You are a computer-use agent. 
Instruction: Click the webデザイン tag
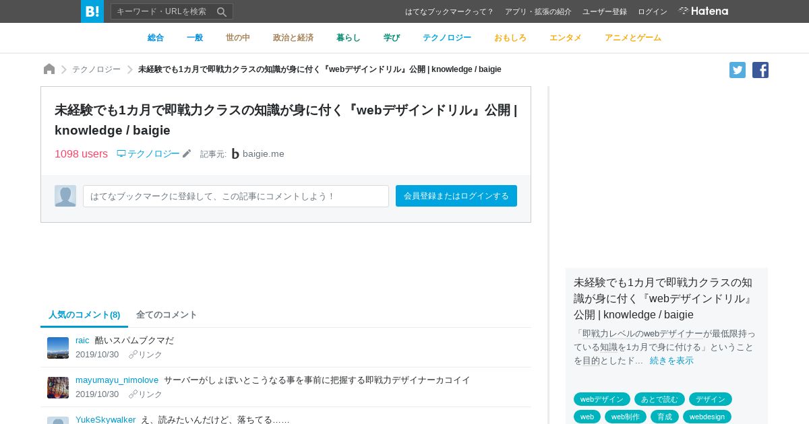pyautogui.click(x=602, y=399)
